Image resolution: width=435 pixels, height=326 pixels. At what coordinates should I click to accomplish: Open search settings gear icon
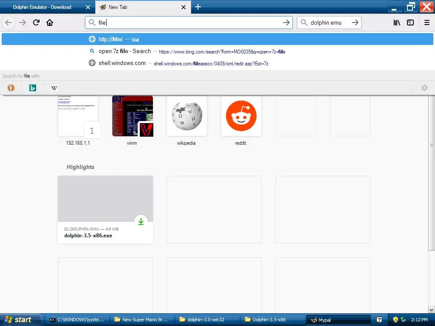point(424,88)
